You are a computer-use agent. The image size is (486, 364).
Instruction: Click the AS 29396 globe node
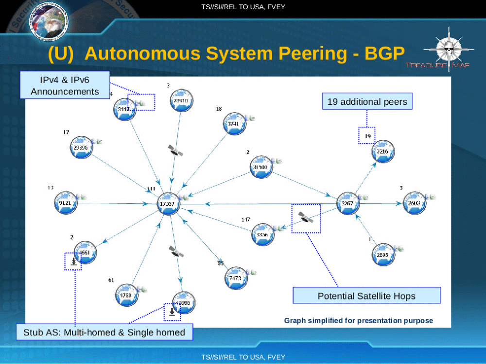(81, 147)
